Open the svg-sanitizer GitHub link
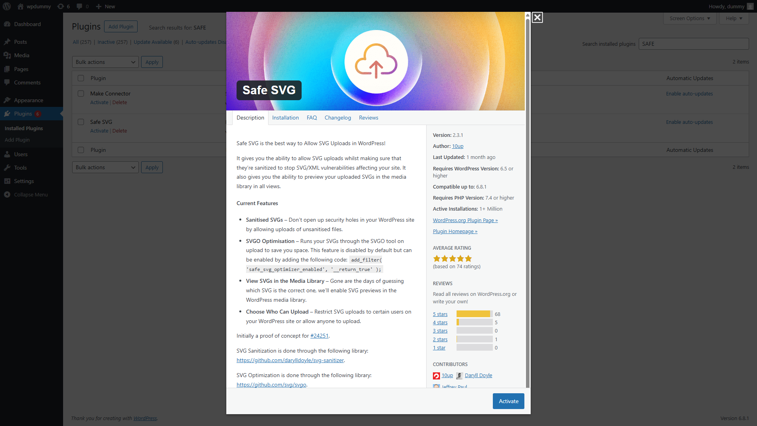The image size is (757, 426). (x=290, y=361)
